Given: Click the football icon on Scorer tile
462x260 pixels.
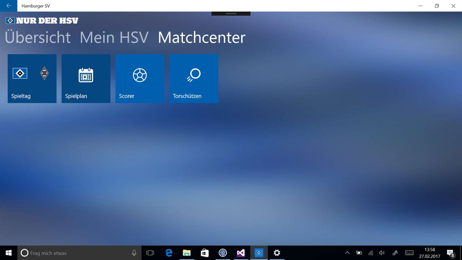Looking at the screenshot, I should tap(140, 75).
